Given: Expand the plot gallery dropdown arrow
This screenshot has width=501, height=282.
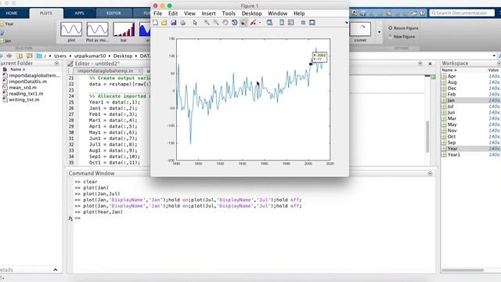Looking at the screenshot, I should pyautogui.click(x=379, y=32).
